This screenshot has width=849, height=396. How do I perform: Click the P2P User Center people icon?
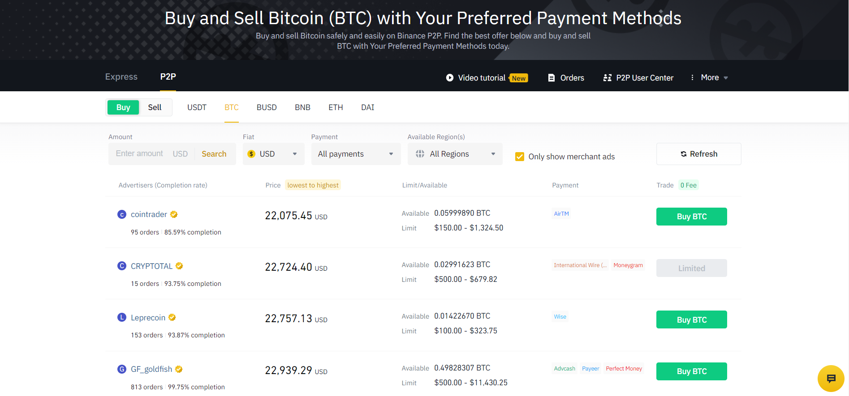pyautogui.click(x=608, y=78)
